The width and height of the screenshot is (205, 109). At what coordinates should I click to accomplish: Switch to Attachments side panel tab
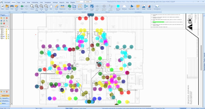[x=5, y=101]
